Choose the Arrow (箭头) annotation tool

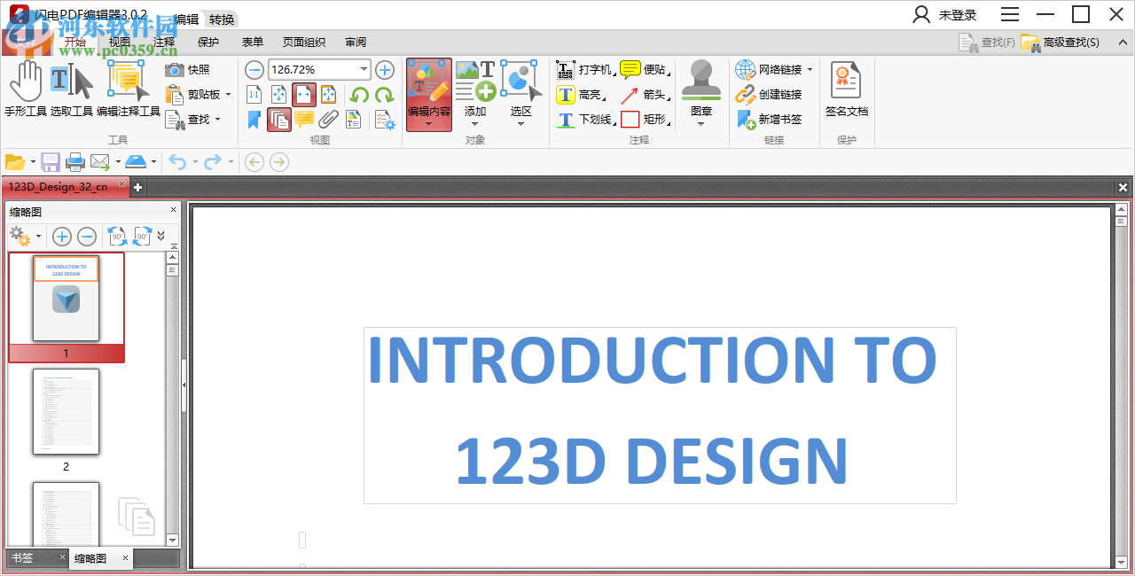[x=645, y=95]
